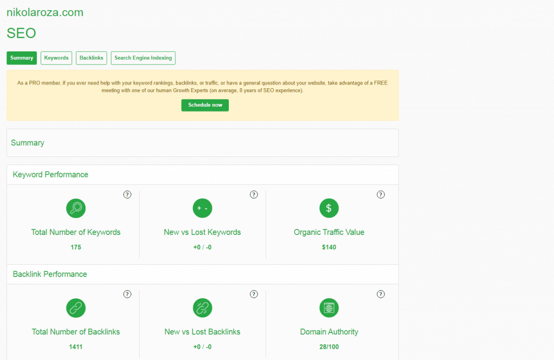This screenshot has width=554, height=360.
Task: Show help for Organic Traffic Value
Action: click(380, 194)
